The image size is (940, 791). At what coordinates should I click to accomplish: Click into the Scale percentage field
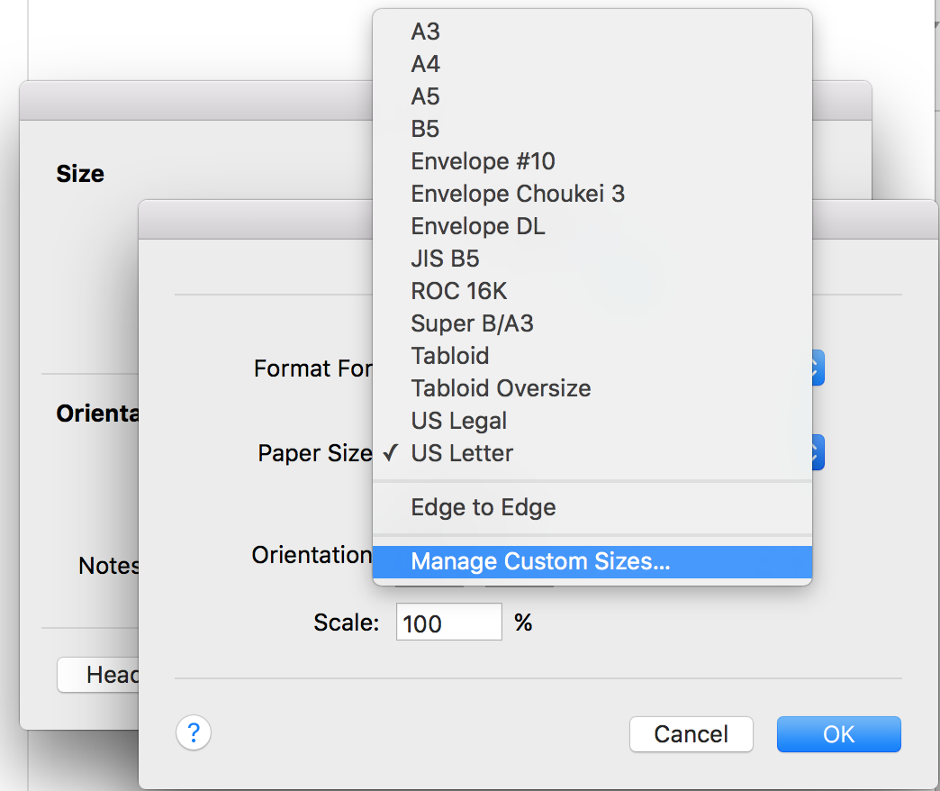coord(448,622)
